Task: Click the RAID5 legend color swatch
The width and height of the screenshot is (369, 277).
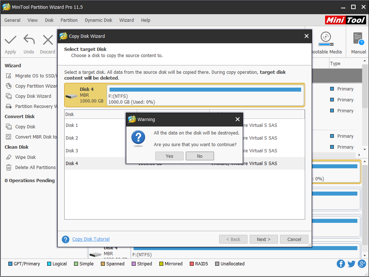Action: (x=192, y=264)
